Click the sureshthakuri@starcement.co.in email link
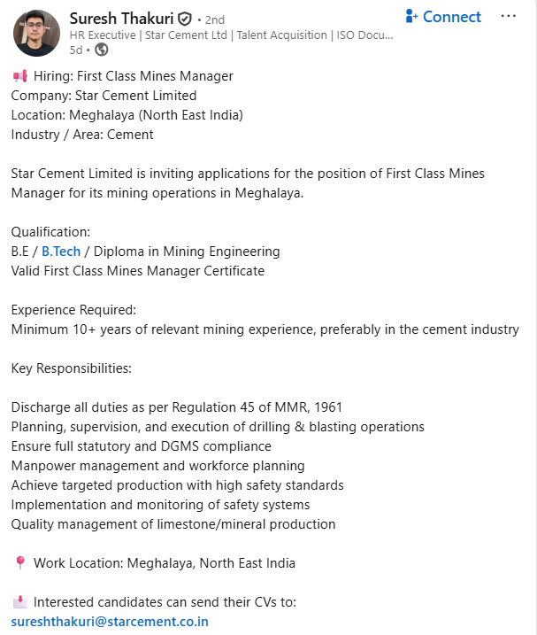 tap(110, 622)
